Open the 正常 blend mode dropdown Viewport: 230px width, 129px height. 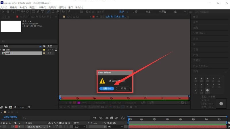79,126
